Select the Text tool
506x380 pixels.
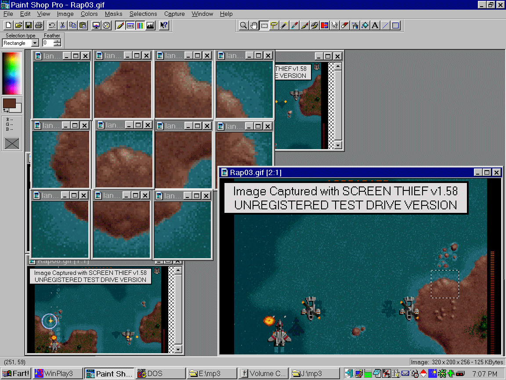coord(375,26)
